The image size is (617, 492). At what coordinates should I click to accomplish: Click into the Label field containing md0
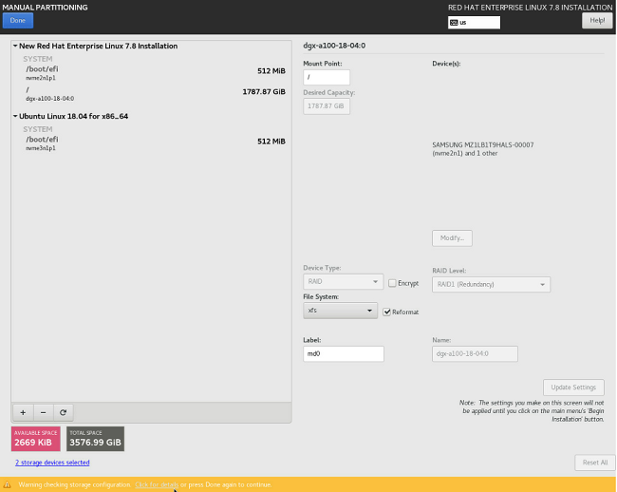click(343, 353)
